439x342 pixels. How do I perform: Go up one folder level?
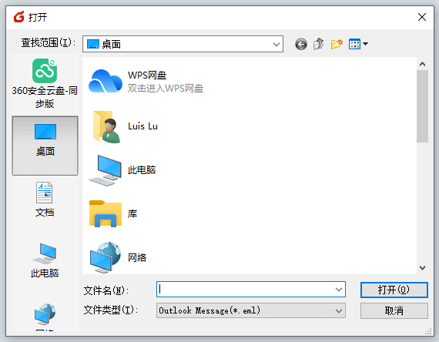click(x=318, y=44)
